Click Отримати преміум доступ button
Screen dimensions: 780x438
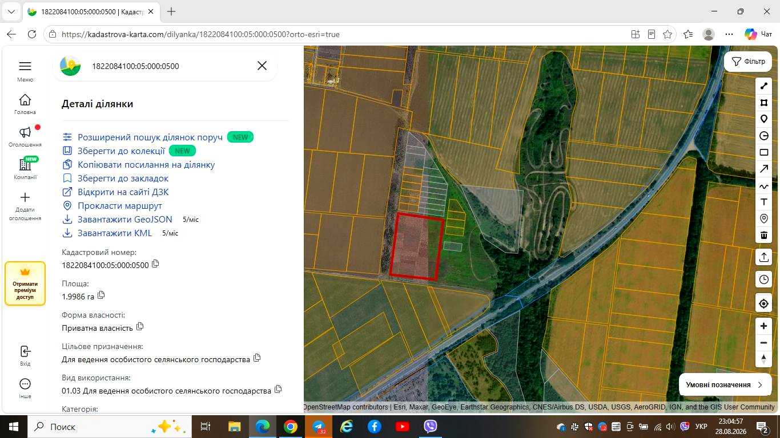[25, 283]
